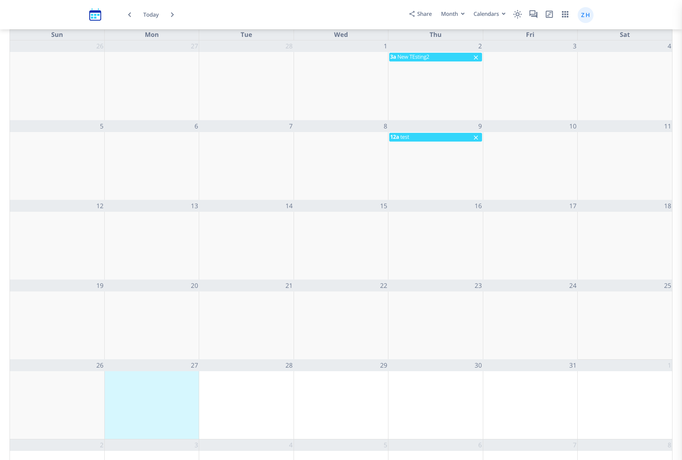The width and height of the screenshot is (682, 460).
Task: Expand the Calendars dropdown
Action: tap(489, 14)
